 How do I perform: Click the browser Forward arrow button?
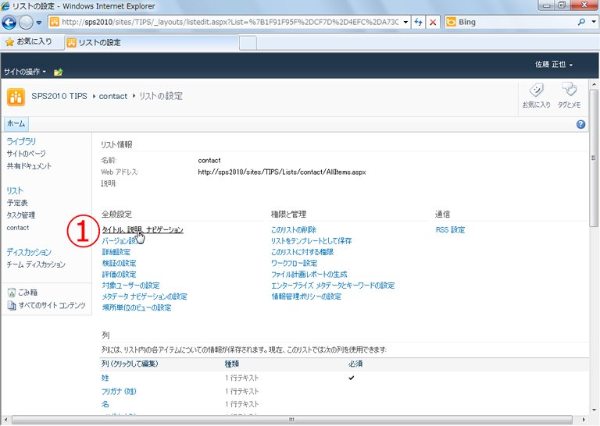click(26, 23)
